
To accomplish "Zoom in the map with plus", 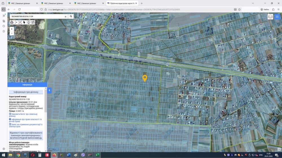I will (12, 29).
